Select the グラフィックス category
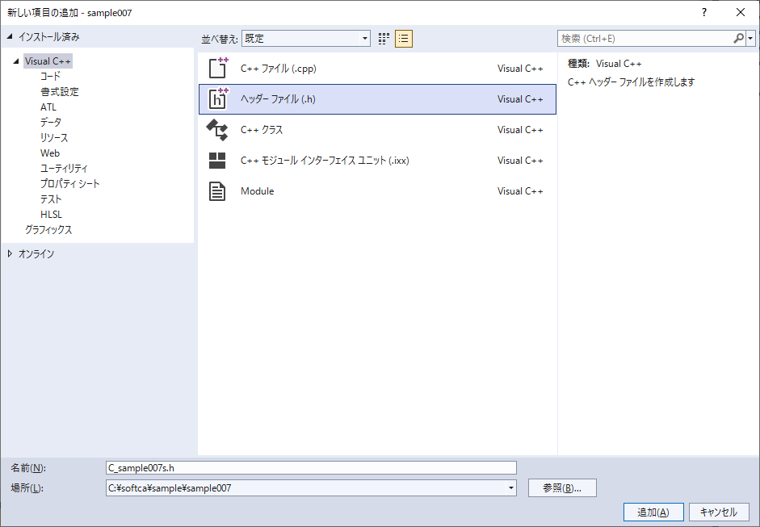 [48, 230]
